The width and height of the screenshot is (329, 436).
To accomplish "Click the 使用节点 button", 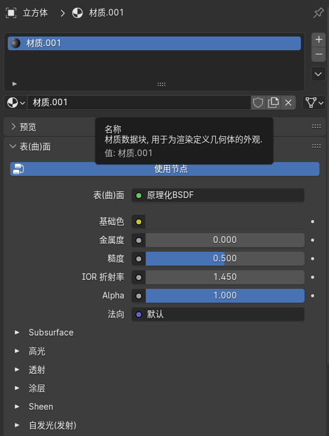I will 164,169.
